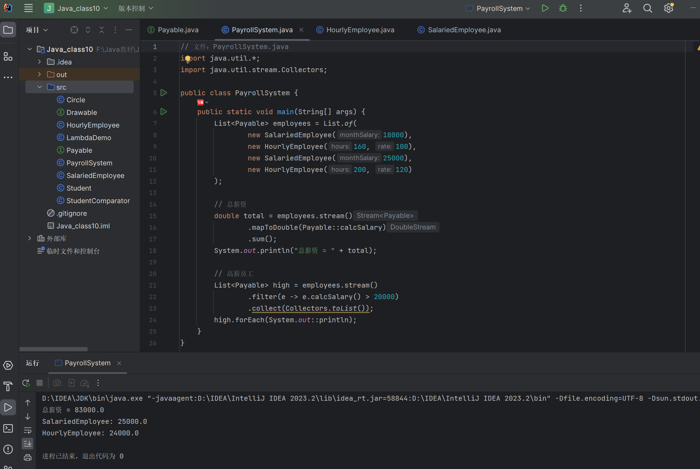Open the Build hammer tool window
Screen dimensions: 700x469
point(8,386)
